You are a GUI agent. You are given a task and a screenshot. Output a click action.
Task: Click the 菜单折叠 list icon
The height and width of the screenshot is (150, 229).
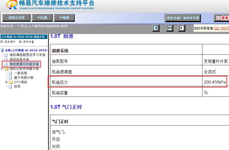(20, 42)
